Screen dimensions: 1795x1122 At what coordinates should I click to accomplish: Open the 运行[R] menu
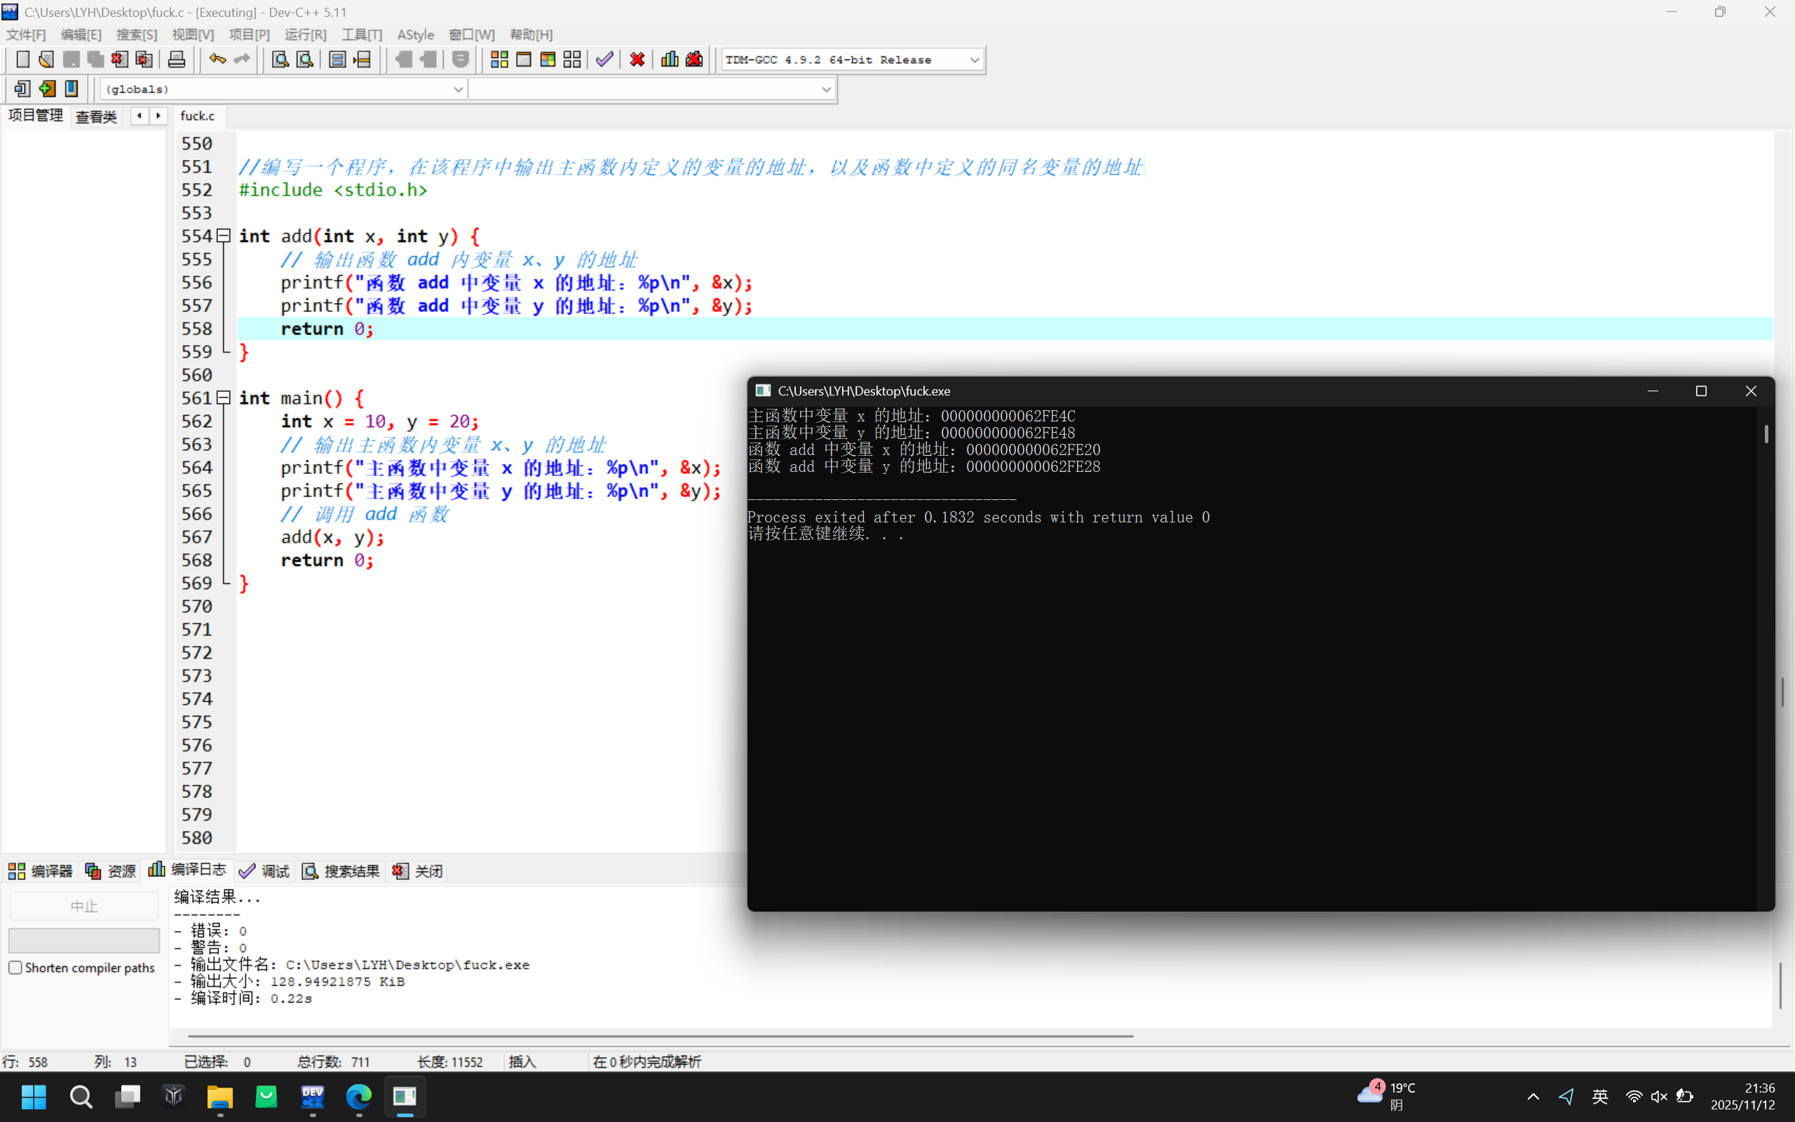pyautogui.click(x=305, y=35)
